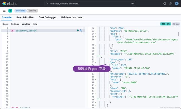Toggle fold marker at line 28
This screenshot has width=181, height=109.
96,48
